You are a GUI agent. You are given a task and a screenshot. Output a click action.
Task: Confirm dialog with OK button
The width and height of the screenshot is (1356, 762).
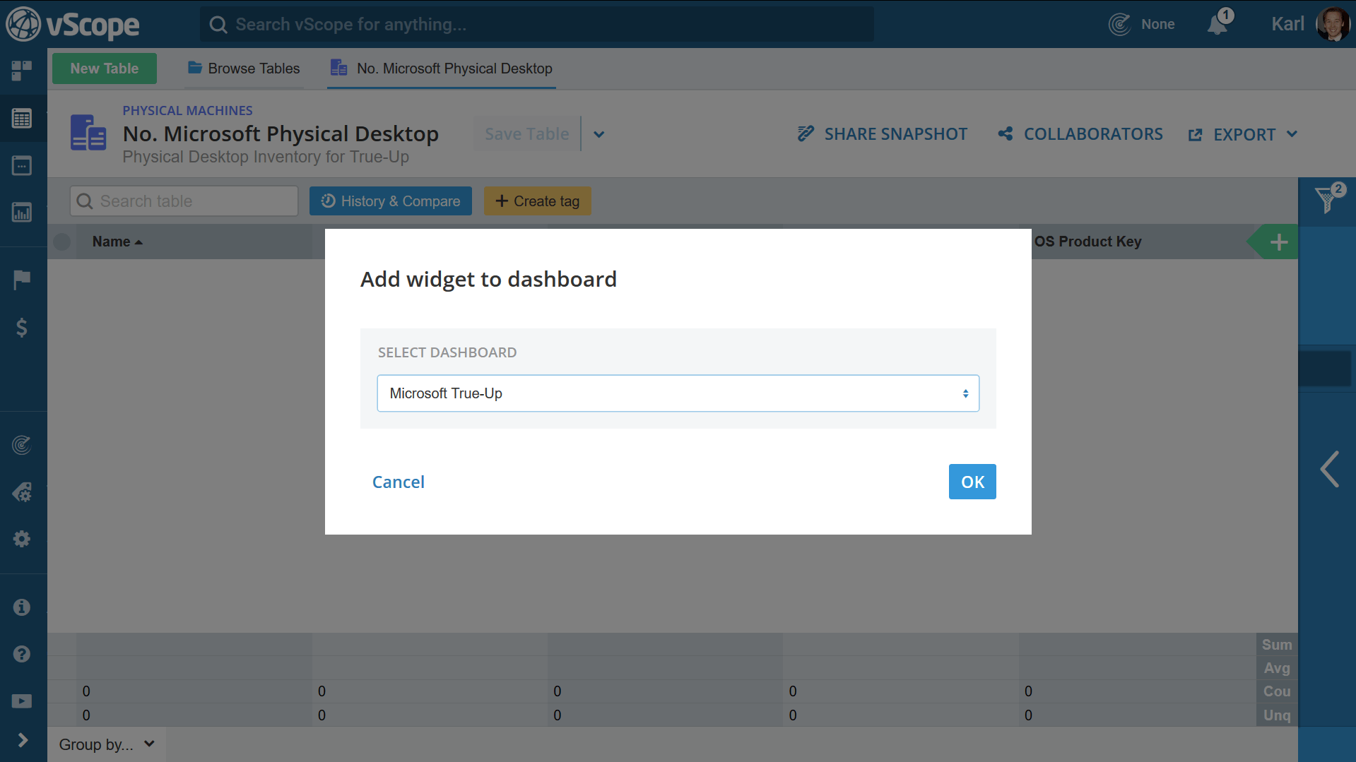point(972,482)
